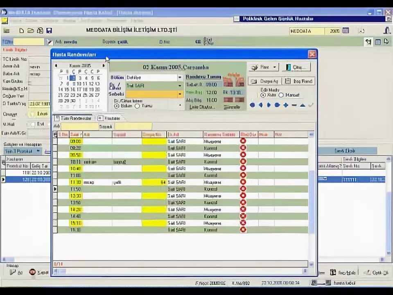Switch to the first tab above name filter
This screenshot has width=393, height=295.
[73, 118]
